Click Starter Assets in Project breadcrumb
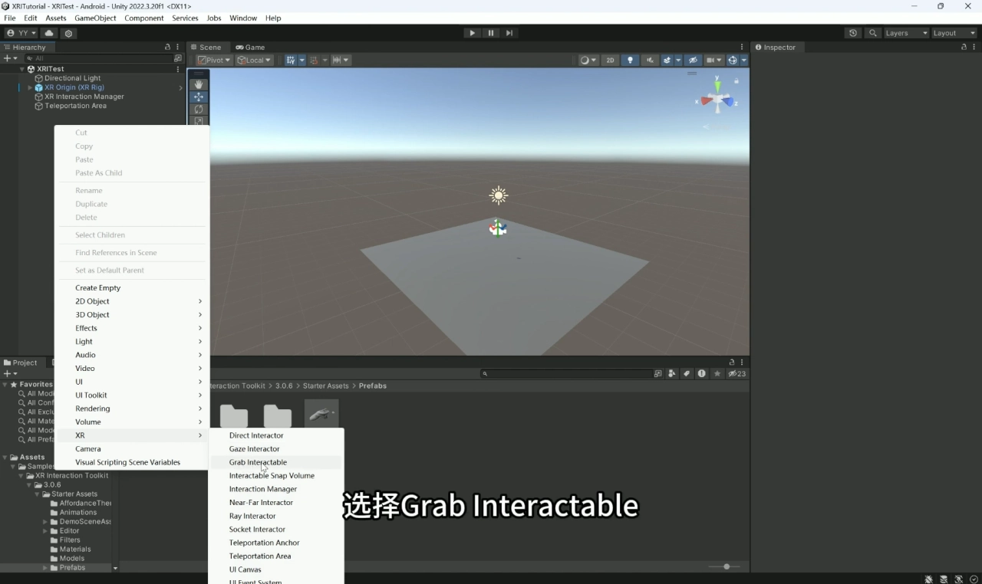This screenshot has width=982, height=584. 325,386
